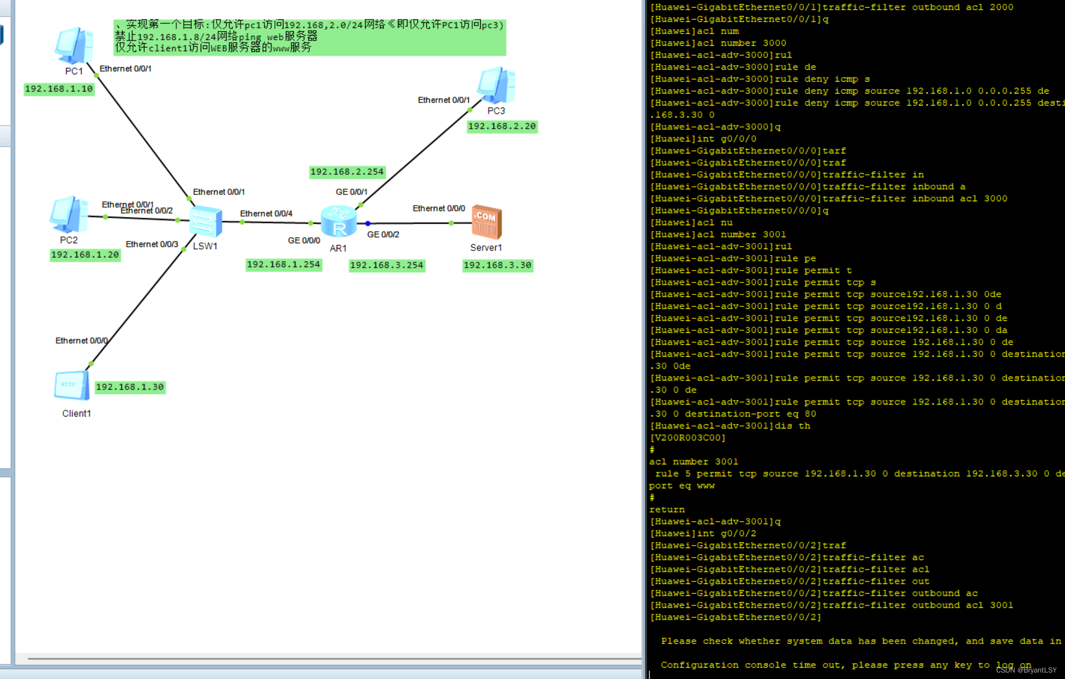This screenshot has width=1065, height=679.
Task: Click the 192.168.2.20 PC3 address label
Action: (x=502, y=127)
